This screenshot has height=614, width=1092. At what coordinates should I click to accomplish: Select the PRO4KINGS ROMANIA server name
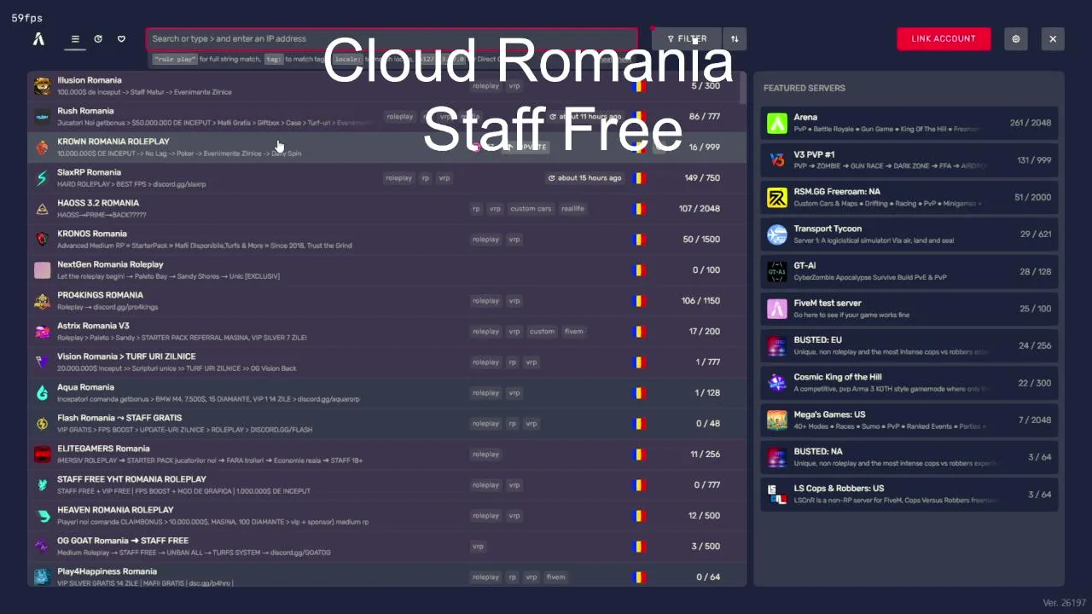tap(100, 295)
